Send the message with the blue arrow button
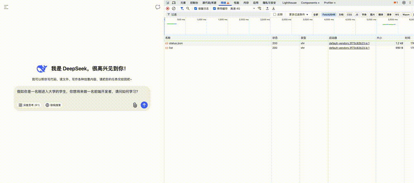 click(x=144, y=105)
